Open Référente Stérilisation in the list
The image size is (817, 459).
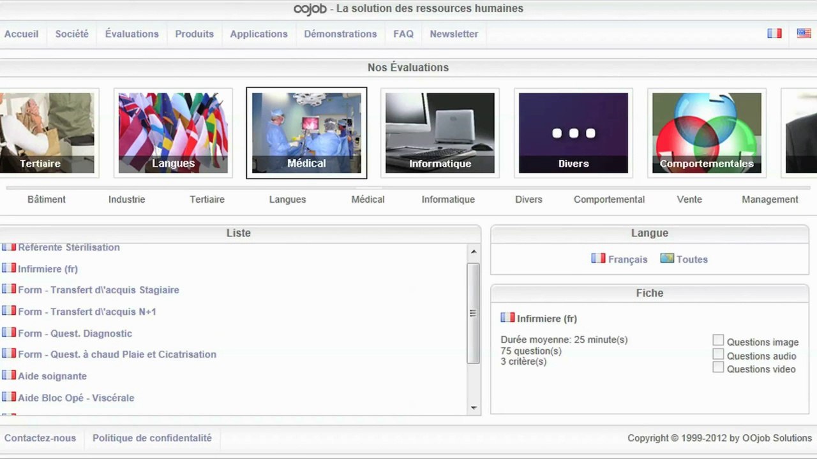point(69,247)
